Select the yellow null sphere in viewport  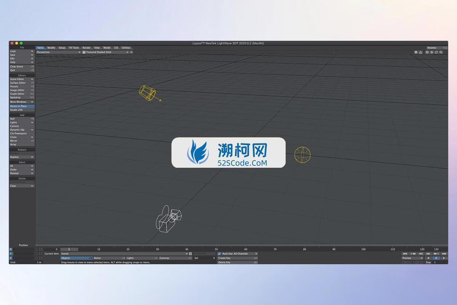pos(303,155)
